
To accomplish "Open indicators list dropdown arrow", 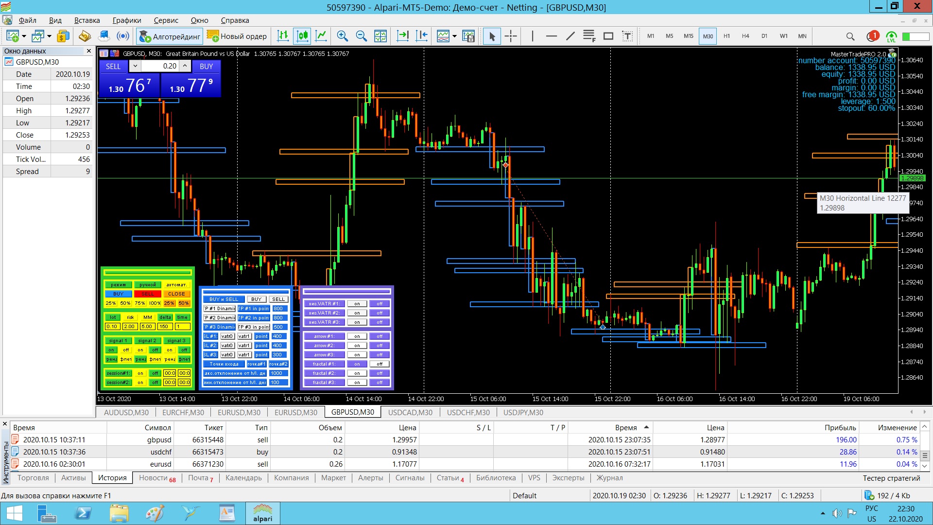I will [454, 36].
